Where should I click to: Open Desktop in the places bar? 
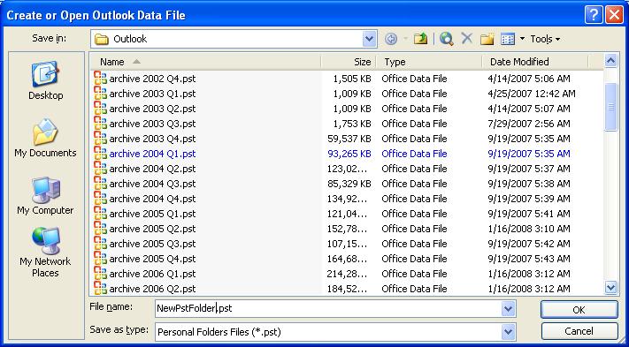click(46, 80)
